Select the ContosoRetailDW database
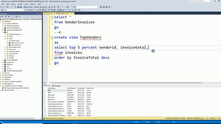 click(x=12, y=60)
